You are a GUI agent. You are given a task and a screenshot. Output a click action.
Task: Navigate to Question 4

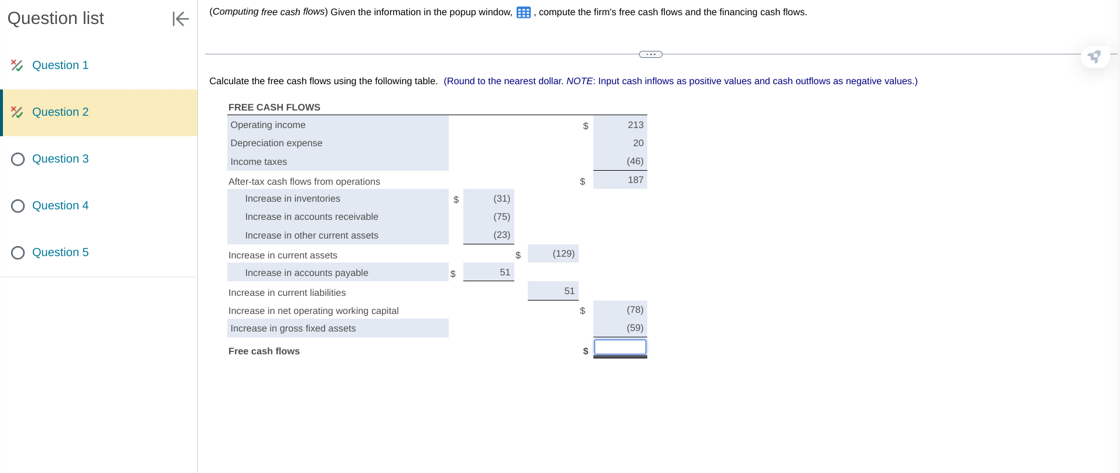pyautogui.click(x=60, y=205)
